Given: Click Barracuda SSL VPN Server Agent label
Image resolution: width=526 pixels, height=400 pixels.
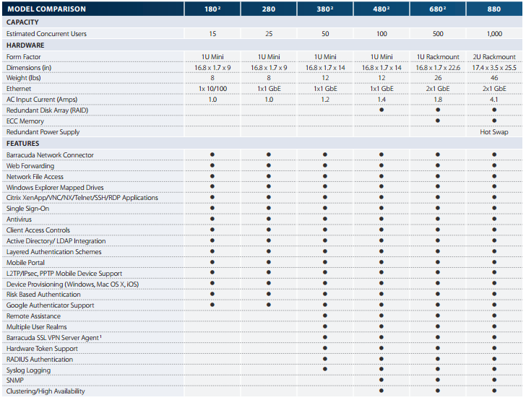Looking at the screenshot, I should [54, 338].
